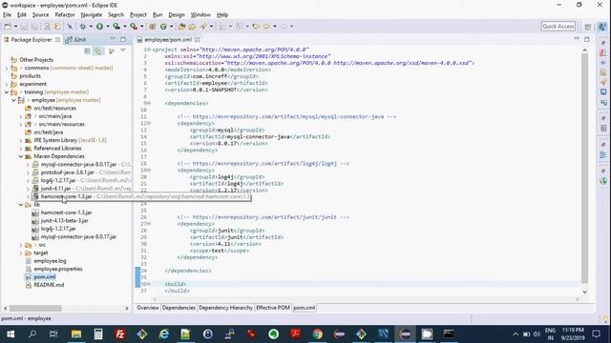
Task: Click the Search flashlight toolbar icon
Action: click(203, 27)
